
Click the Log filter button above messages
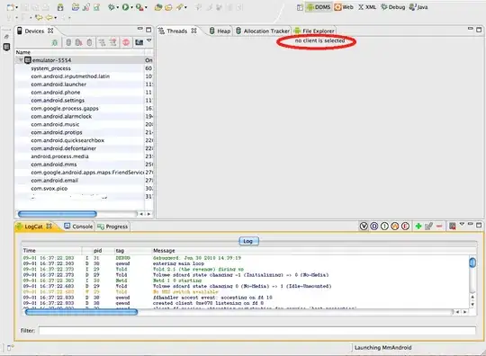[248, 241]
